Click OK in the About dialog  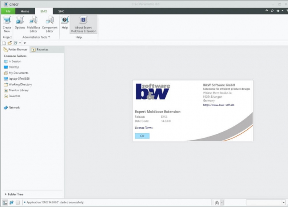coord(142,136)
